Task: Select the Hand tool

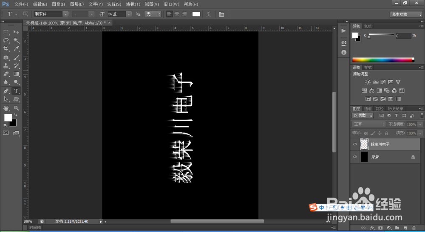Action: click(6, 108)
